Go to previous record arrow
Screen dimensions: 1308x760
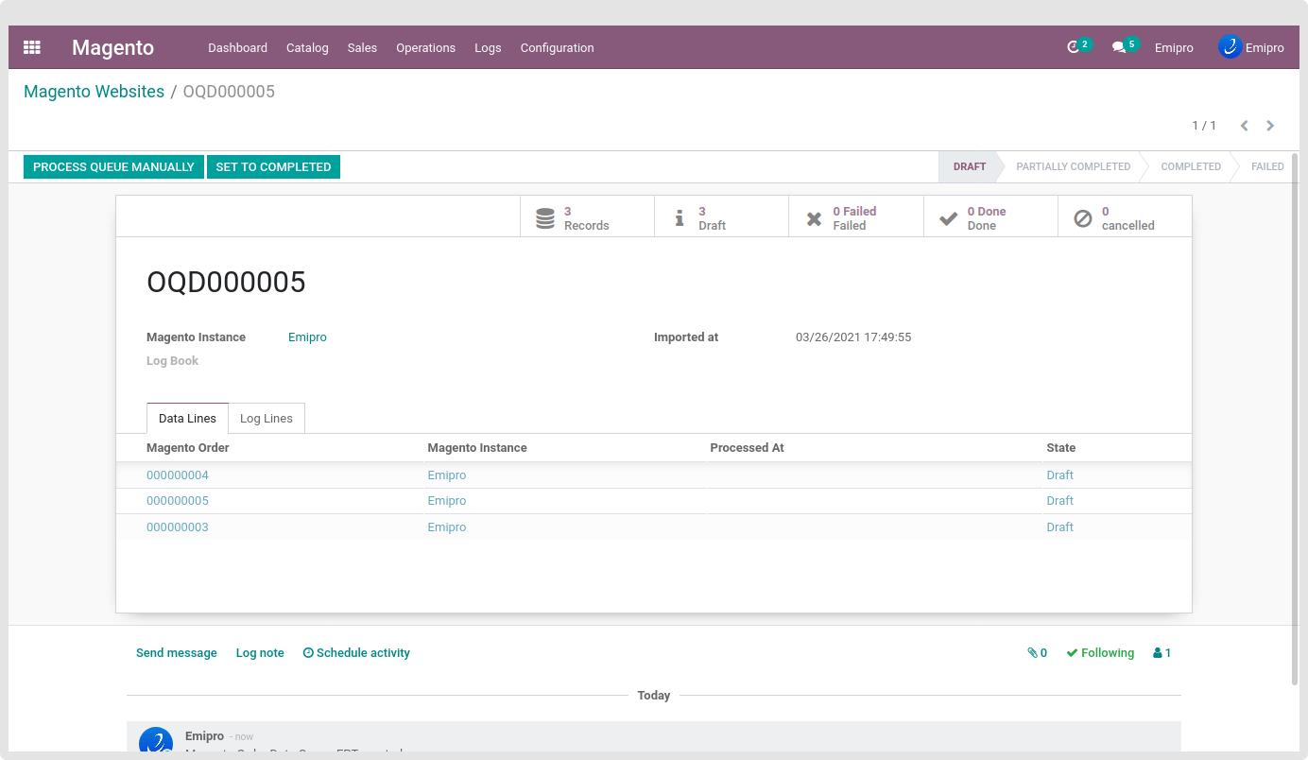(1244, 126)
